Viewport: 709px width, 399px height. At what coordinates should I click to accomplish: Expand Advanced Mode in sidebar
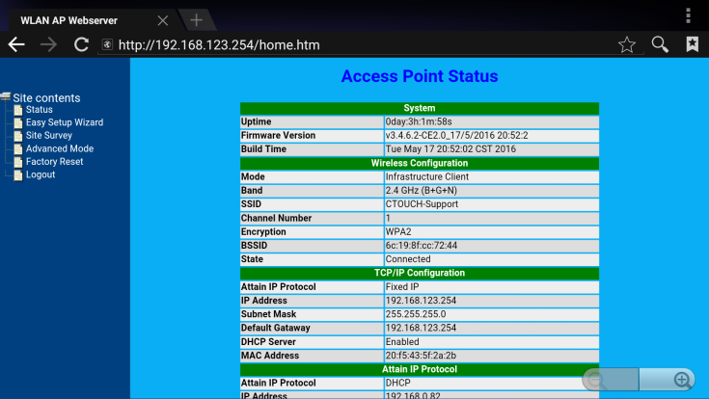click(59, 148)
